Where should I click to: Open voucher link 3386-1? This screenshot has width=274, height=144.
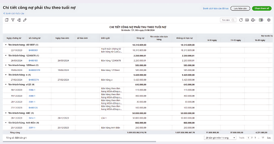click(x=32, y=90)
